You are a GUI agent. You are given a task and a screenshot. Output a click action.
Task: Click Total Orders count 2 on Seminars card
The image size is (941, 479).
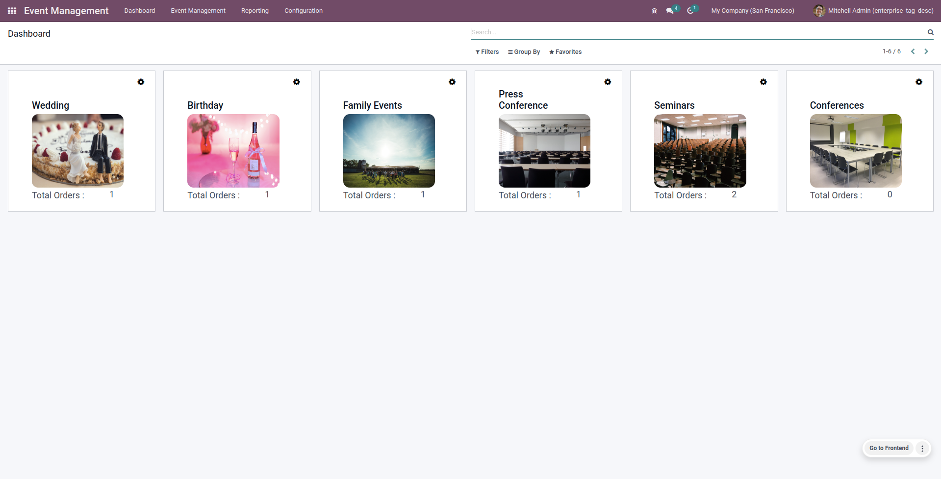(734, 195)
